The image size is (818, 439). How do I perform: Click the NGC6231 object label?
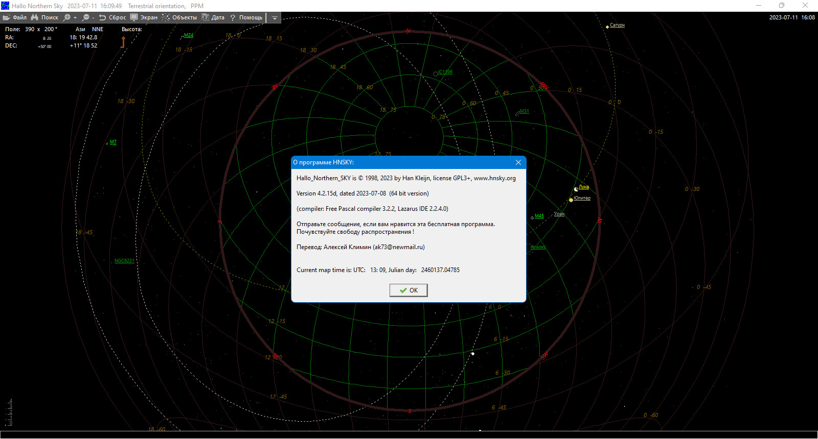coord(124,261)
